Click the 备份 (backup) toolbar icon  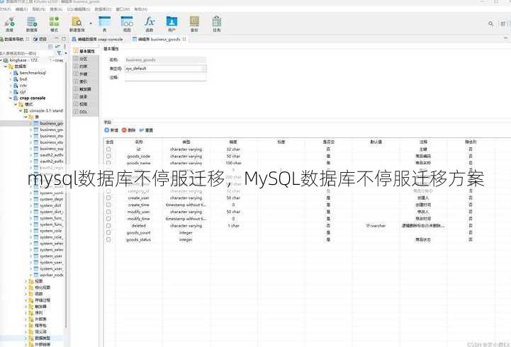(194, 24)
